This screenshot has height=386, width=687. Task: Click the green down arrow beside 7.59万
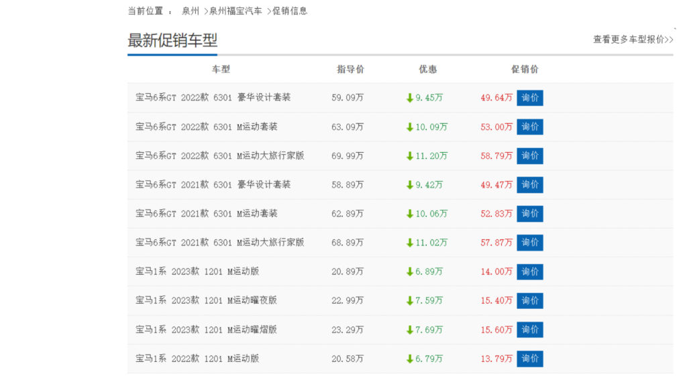click(410, 301)
